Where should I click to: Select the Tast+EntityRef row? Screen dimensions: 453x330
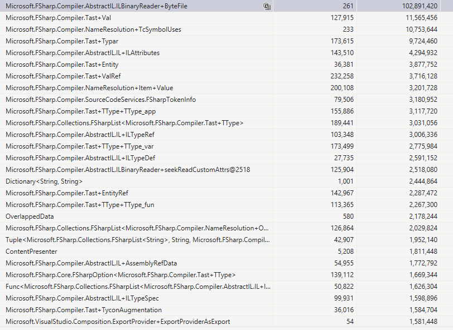(x=226, y=193)
